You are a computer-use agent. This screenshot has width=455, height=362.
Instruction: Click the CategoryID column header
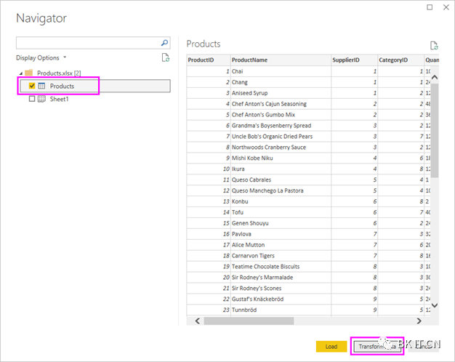point(400,60)
